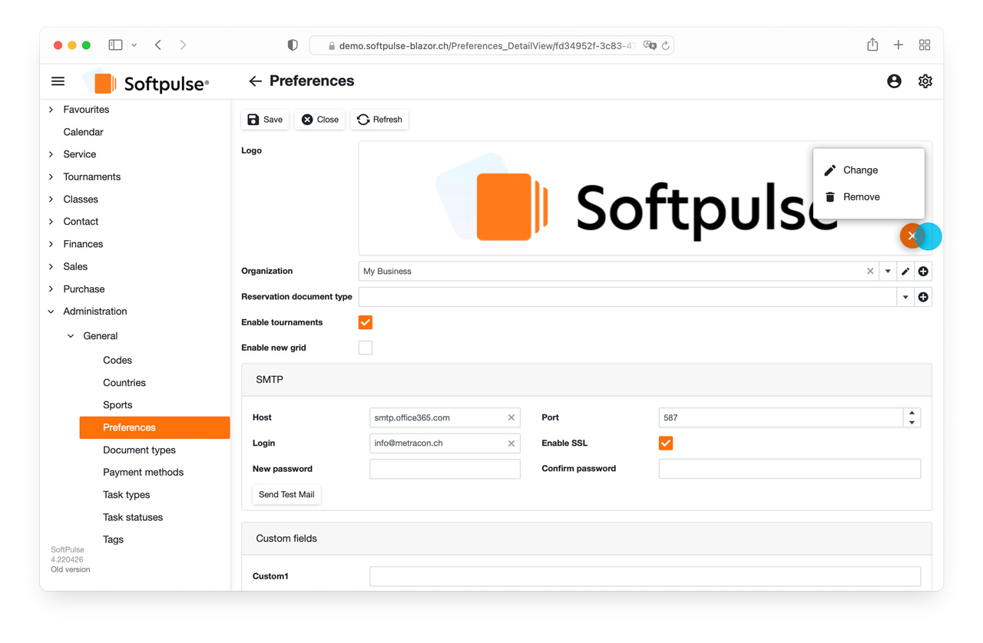The height and width of the screenshot is (643, 983).
Task: Open the hamburger navigation menu
Action: point(58,81)
